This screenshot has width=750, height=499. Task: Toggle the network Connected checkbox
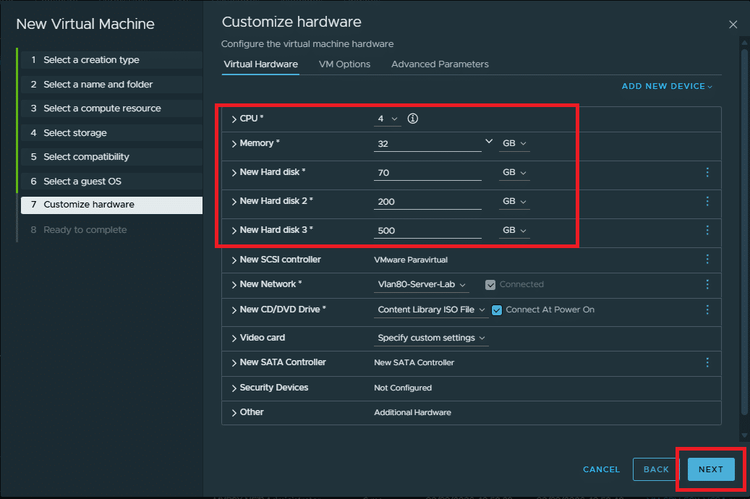pos(490,285)
